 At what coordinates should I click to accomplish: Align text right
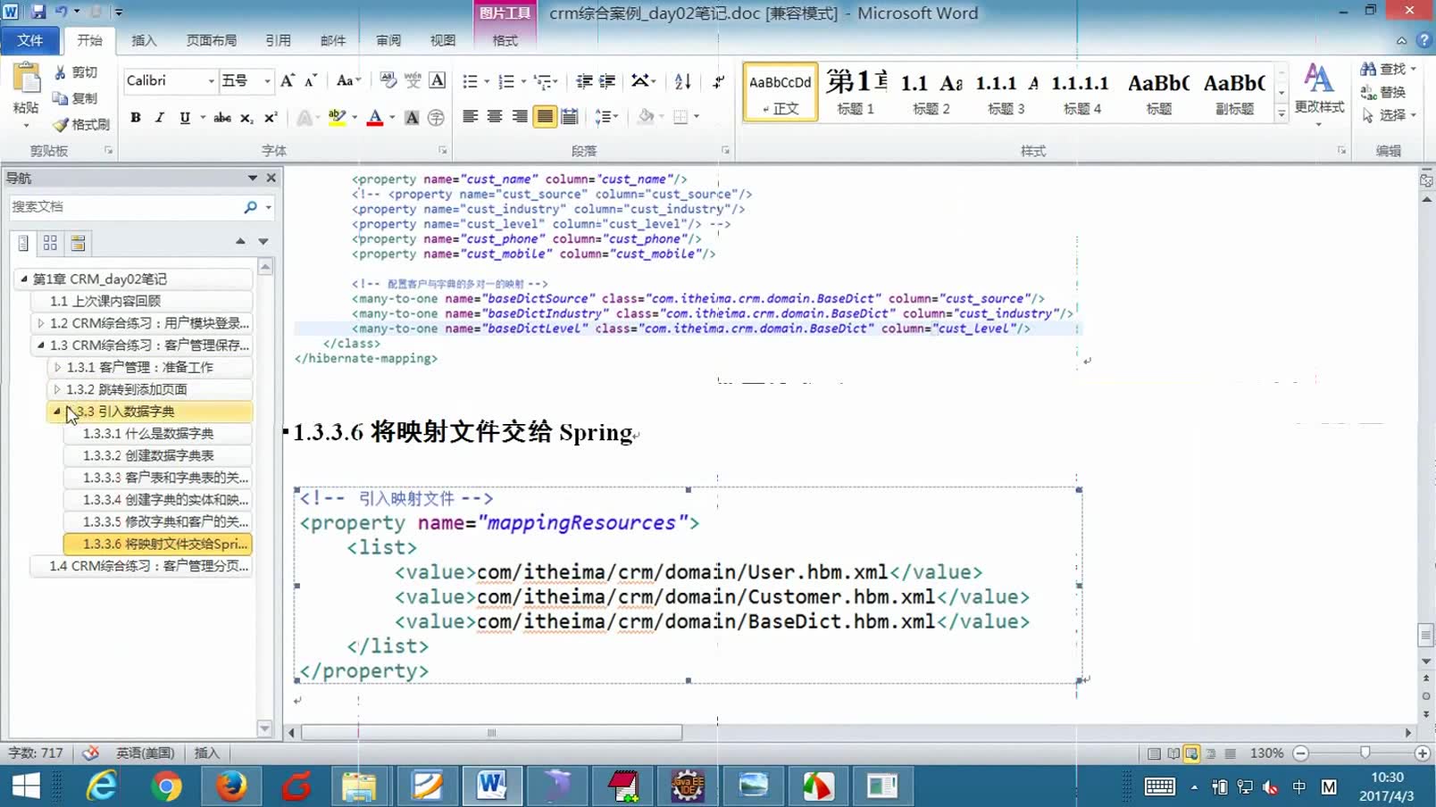(x=520, y=117)
